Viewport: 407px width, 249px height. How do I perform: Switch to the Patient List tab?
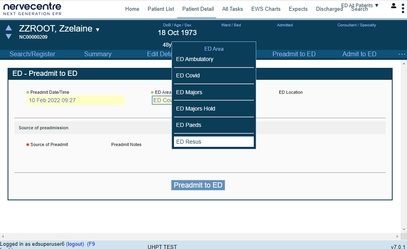(161, 9)
